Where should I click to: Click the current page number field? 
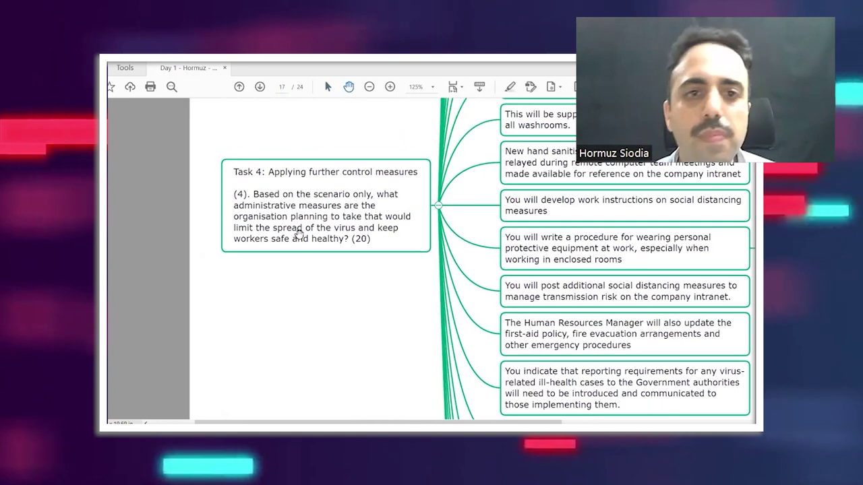[282, 87]
